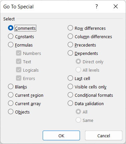
Task: Choose the Current array option
Action: coord(11,103)
